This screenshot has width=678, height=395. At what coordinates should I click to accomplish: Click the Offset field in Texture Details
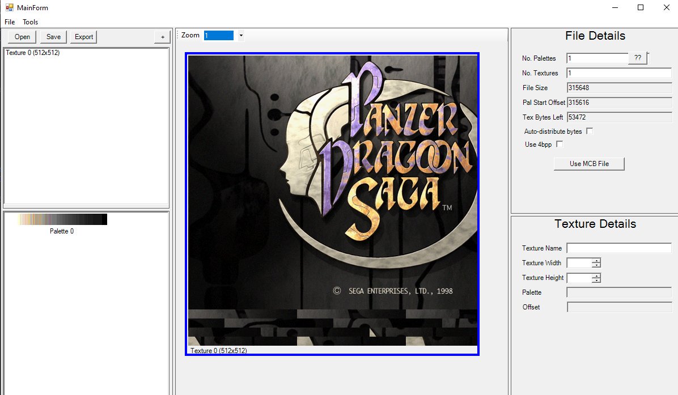pos(619,307)
